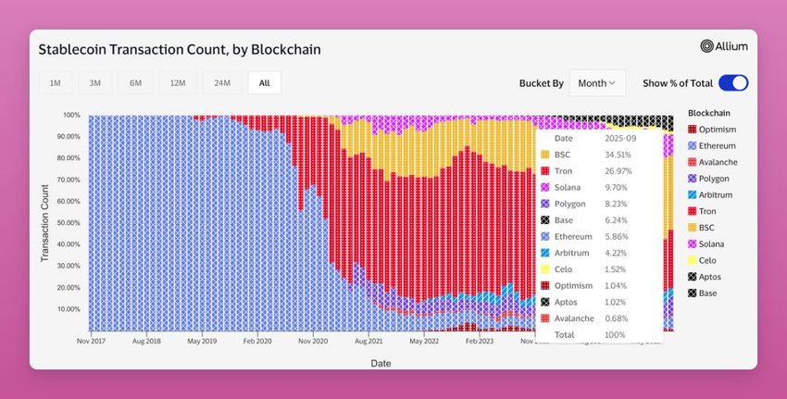Select the 12M time range
This screenshot has height=399, width=787.
click(178, 83)
